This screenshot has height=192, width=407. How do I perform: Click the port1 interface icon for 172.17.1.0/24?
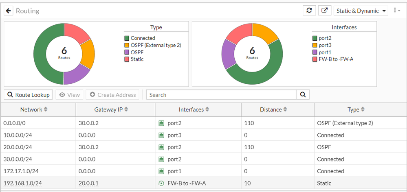pos(161,171)
